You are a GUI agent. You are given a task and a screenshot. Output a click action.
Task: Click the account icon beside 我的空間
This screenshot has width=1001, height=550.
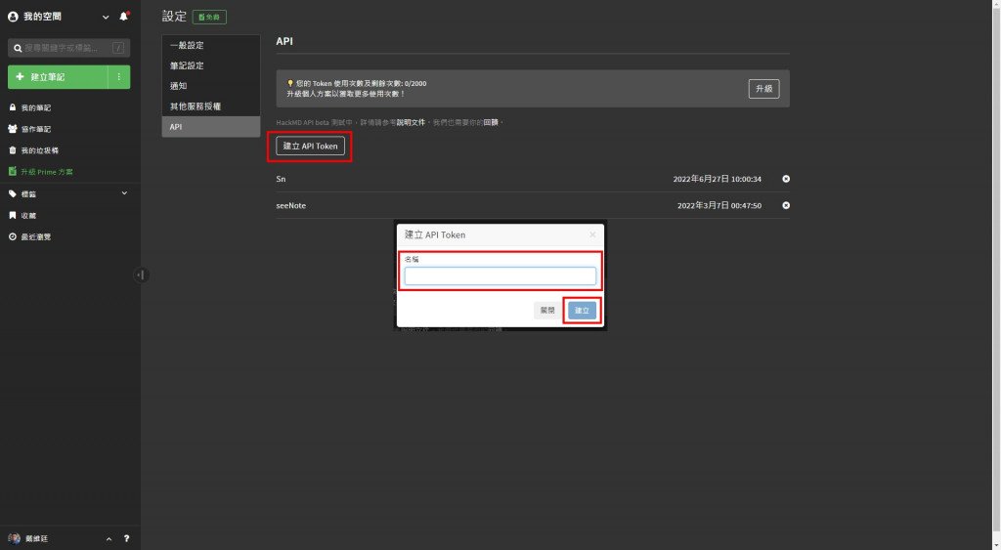click(x=13, y=17)
